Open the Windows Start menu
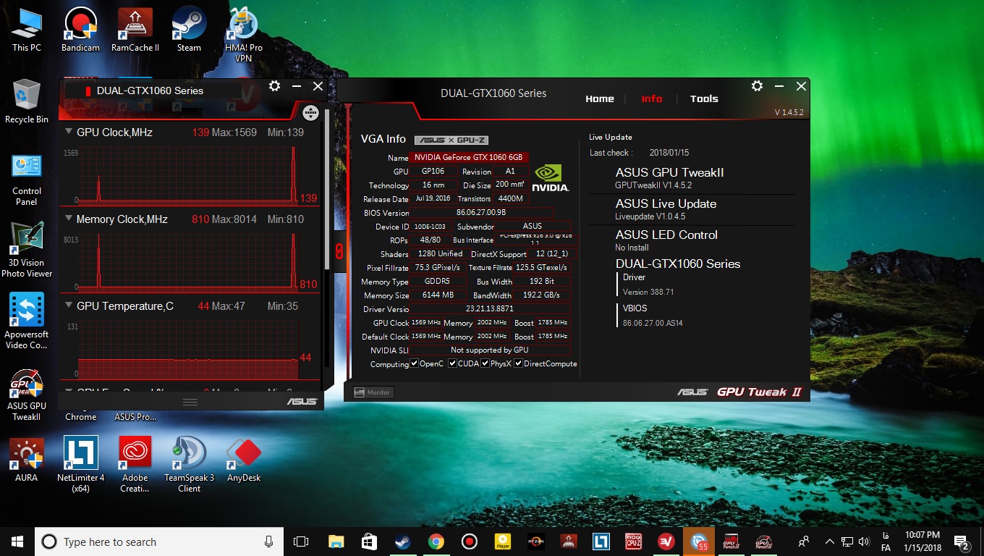Viewport: 984px width, 556px height. (x=17, y=542)
